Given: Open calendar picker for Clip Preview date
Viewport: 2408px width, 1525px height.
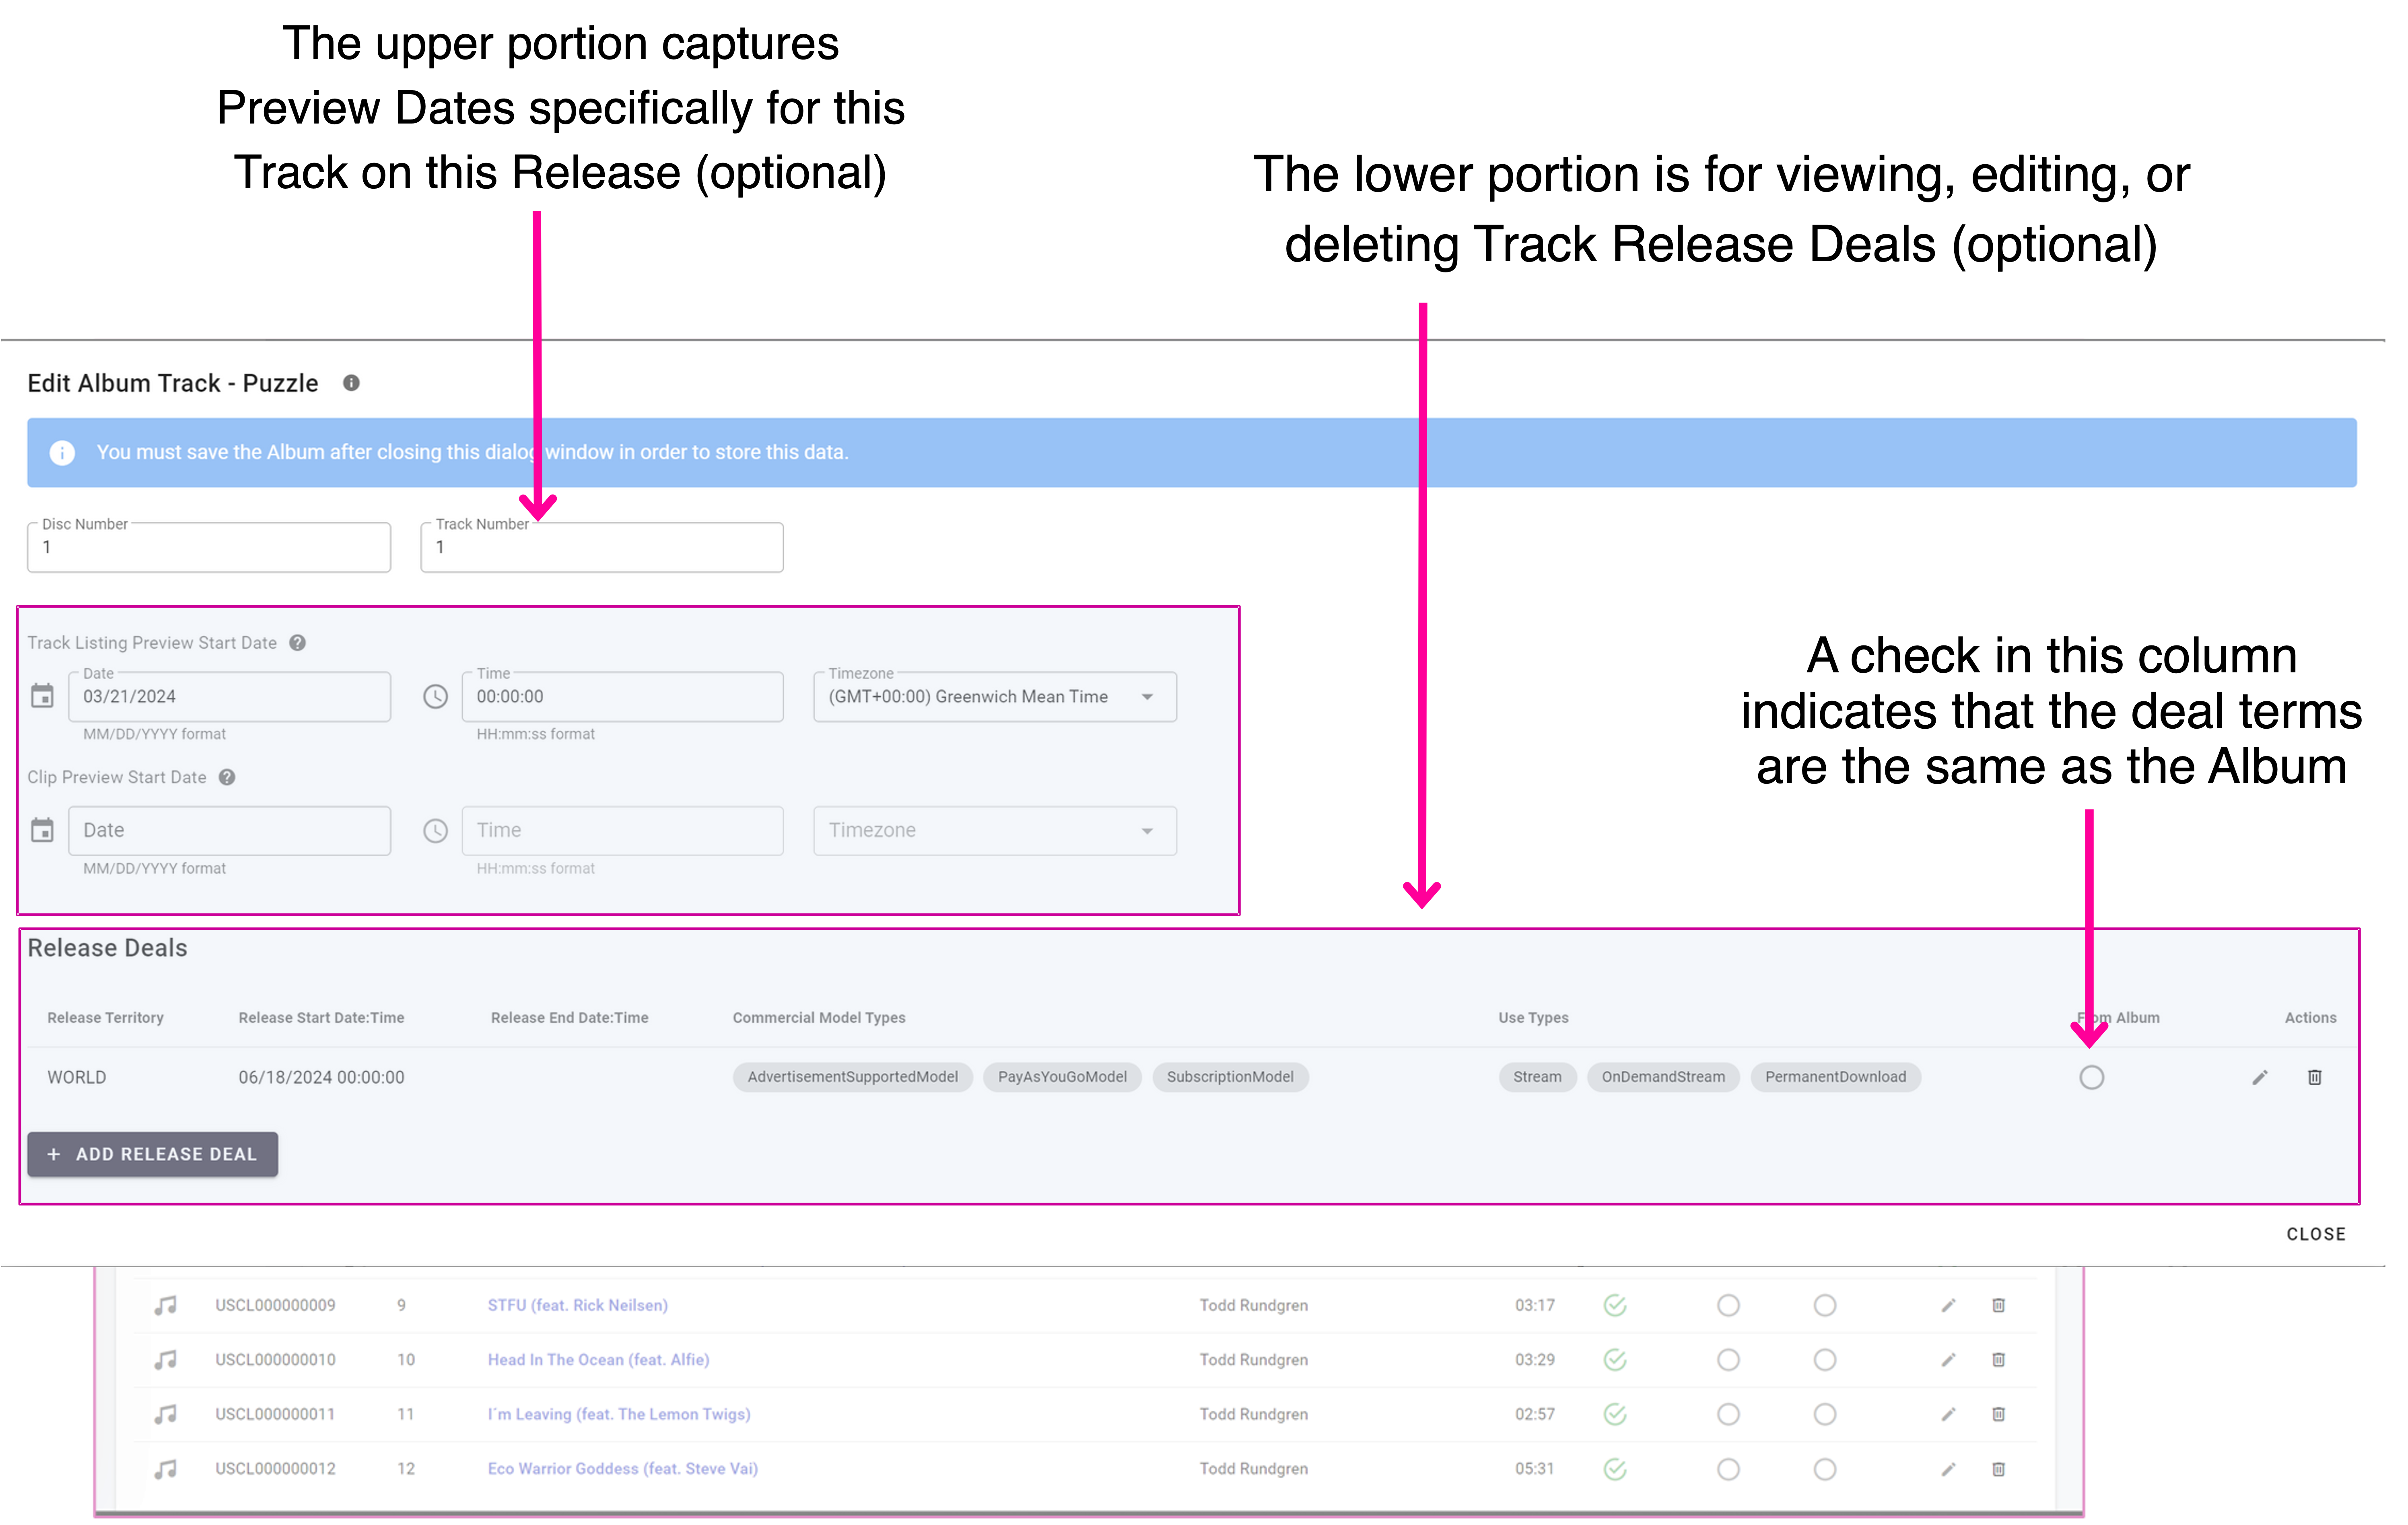Looking at the screenshot, I should (42, 830).
